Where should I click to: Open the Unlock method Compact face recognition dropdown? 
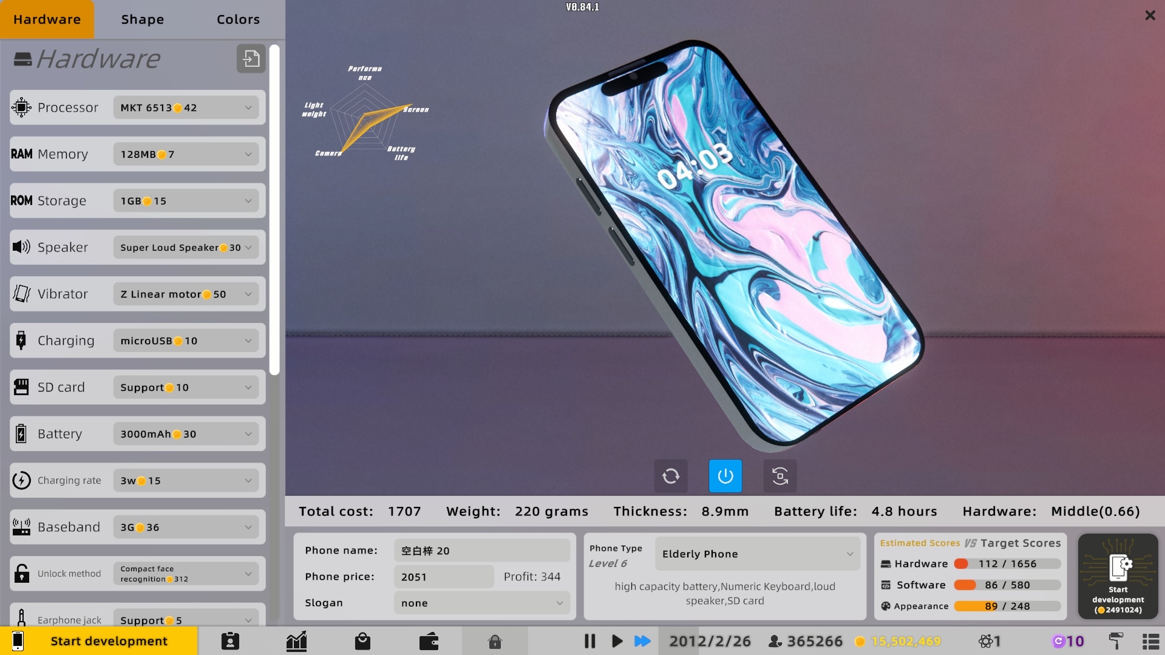186,574
